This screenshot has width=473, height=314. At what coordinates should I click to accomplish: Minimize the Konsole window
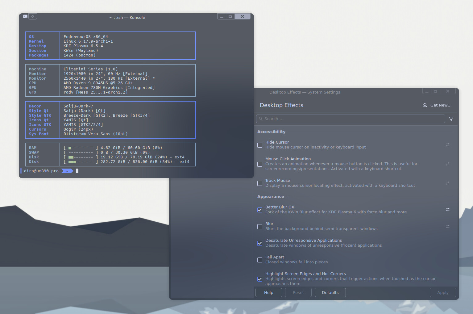click(222, 17)
